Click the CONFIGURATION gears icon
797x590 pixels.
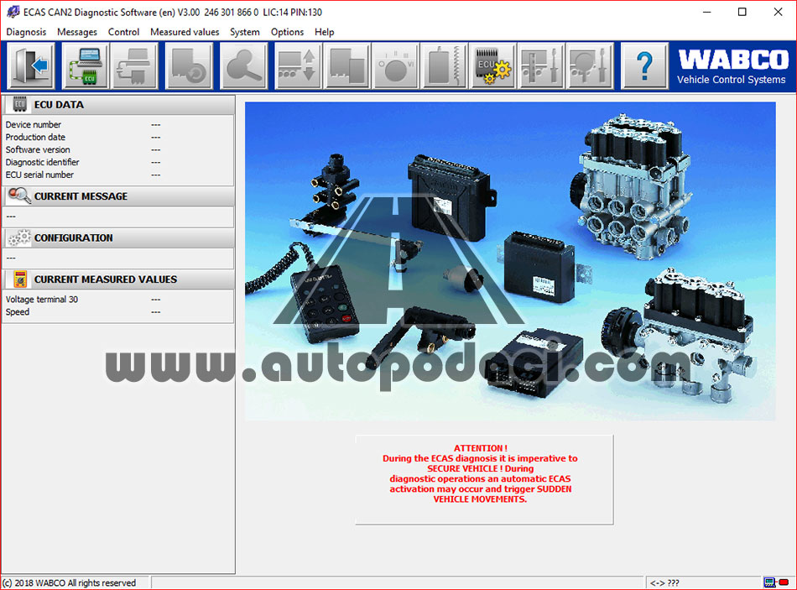[x=19, y=238]
